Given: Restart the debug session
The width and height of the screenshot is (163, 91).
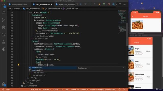Looking at the screenshot, I should 104,4.
